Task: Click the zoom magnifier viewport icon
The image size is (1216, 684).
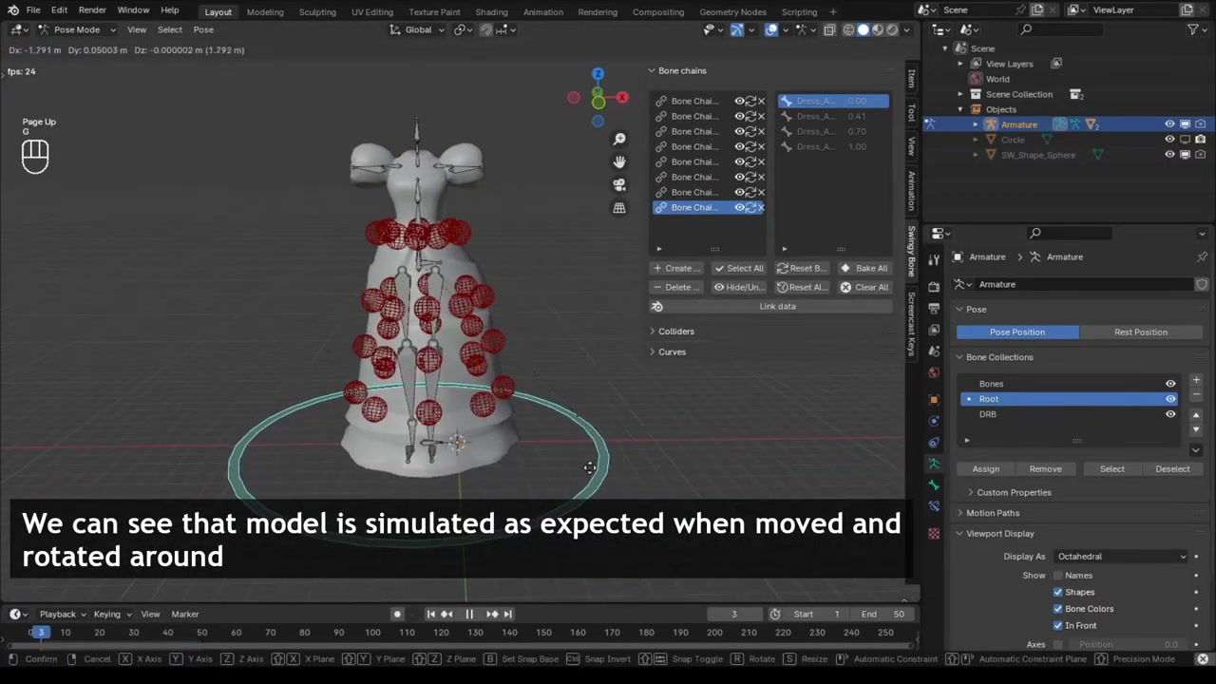Action: [619, 140]
